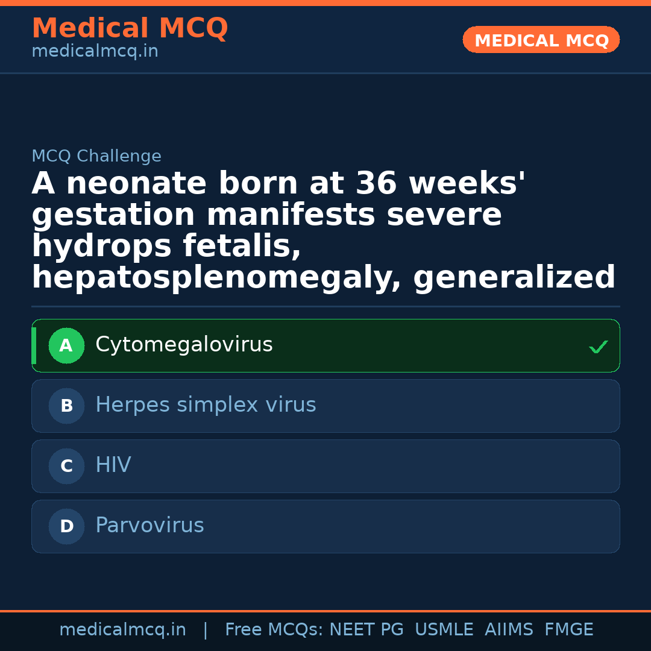This screenshot has height=651, width=651.
Task: Select the B letter circle badge
Action: (66, 406)
